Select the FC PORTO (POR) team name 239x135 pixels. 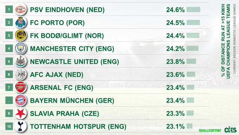click(x=57, y=23)
